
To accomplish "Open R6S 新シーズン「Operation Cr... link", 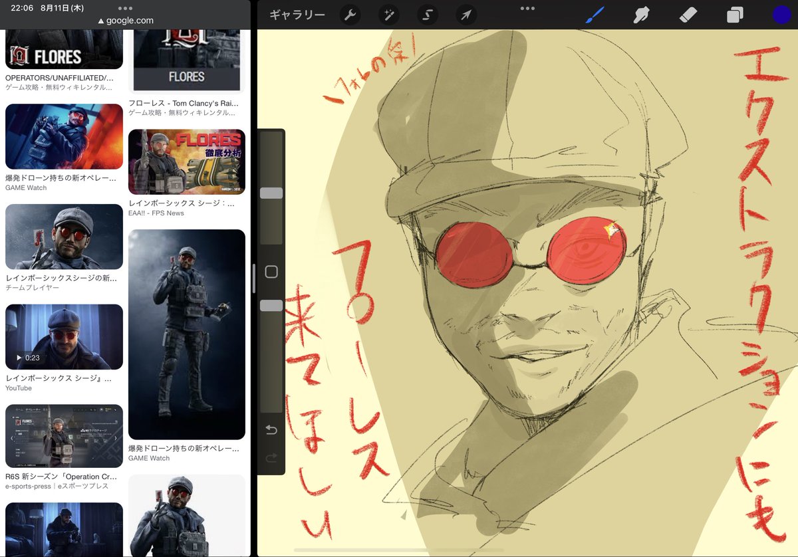I will click(61, 477).
